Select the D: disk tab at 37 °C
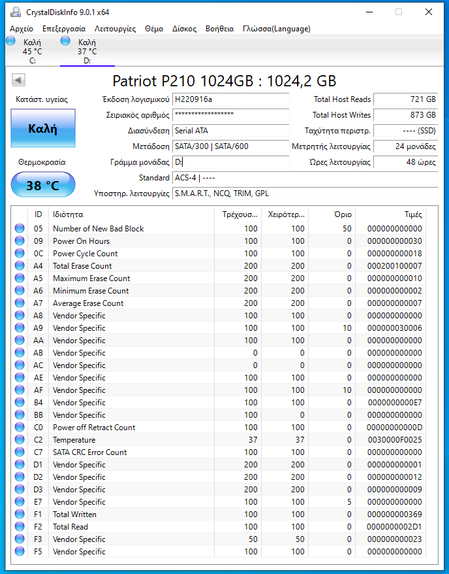Image resolution: width=449 pixels, height=574 pixels. click(x=87, y=51)
